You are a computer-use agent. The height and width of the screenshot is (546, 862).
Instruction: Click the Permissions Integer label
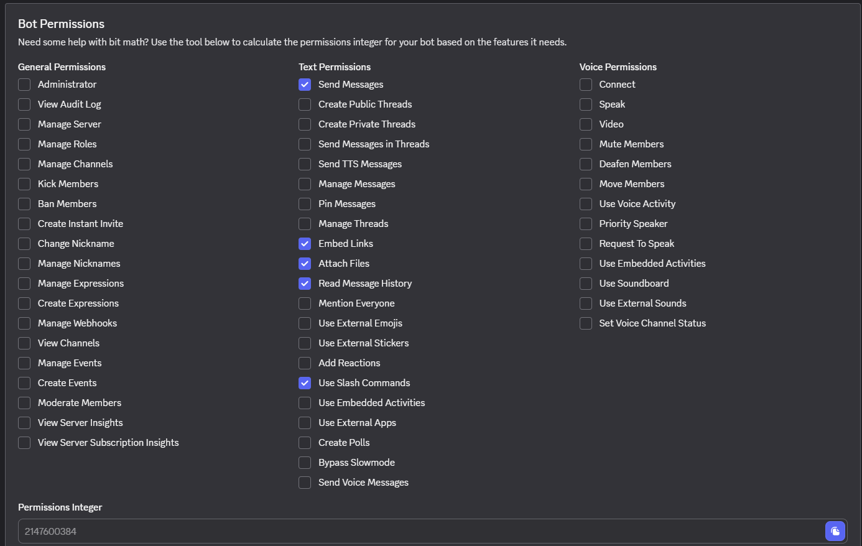tap(60, 507)
